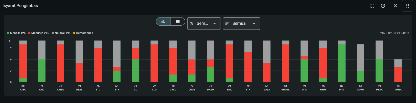Toggle the Menaik 126 legend
Viewport: 416px width, 103px height.
pyautogui.click(x=16, y=33)
